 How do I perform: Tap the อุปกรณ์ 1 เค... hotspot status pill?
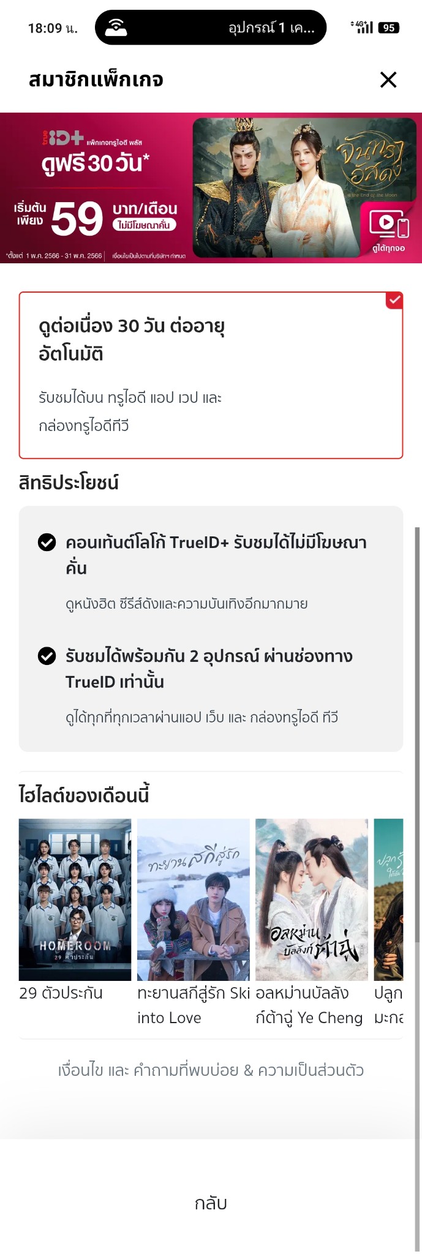211,28
